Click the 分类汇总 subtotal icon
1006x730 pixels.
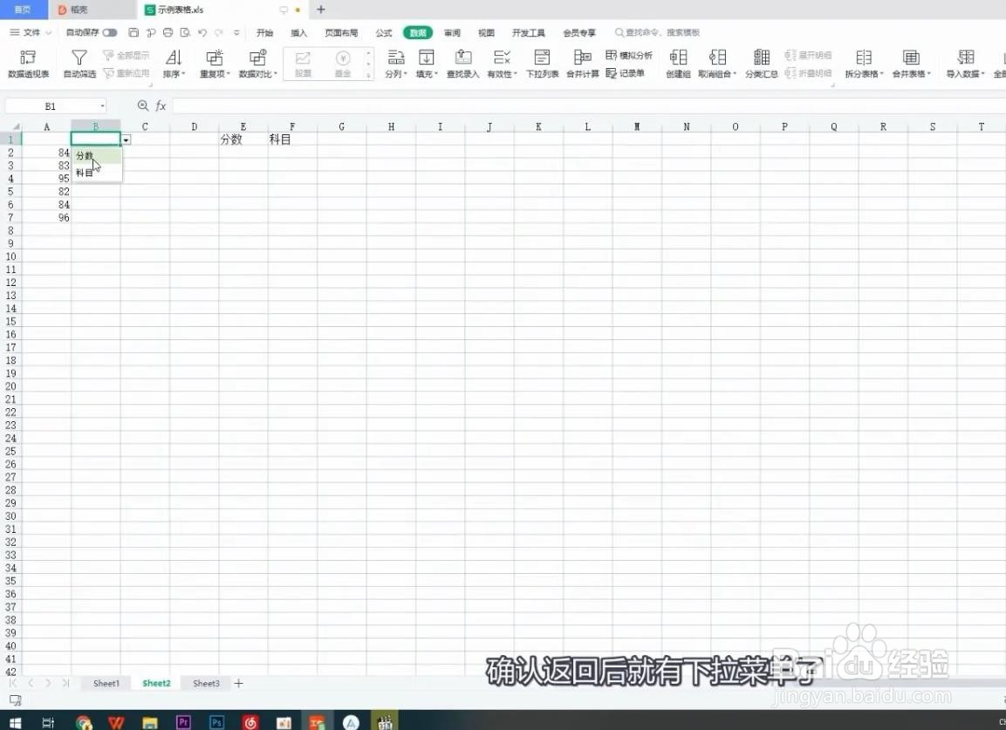point(762,58)
